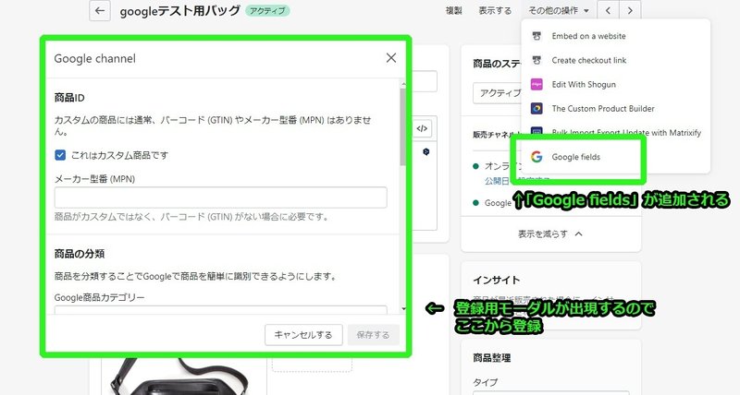The width and height of the screenshot is (740, 395).
Task: Click the Create checkout link icon
Action: (536, 60)
